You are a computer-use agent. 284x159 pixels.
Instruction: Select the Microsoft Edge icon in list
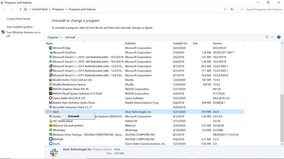[x=51, y=48]
